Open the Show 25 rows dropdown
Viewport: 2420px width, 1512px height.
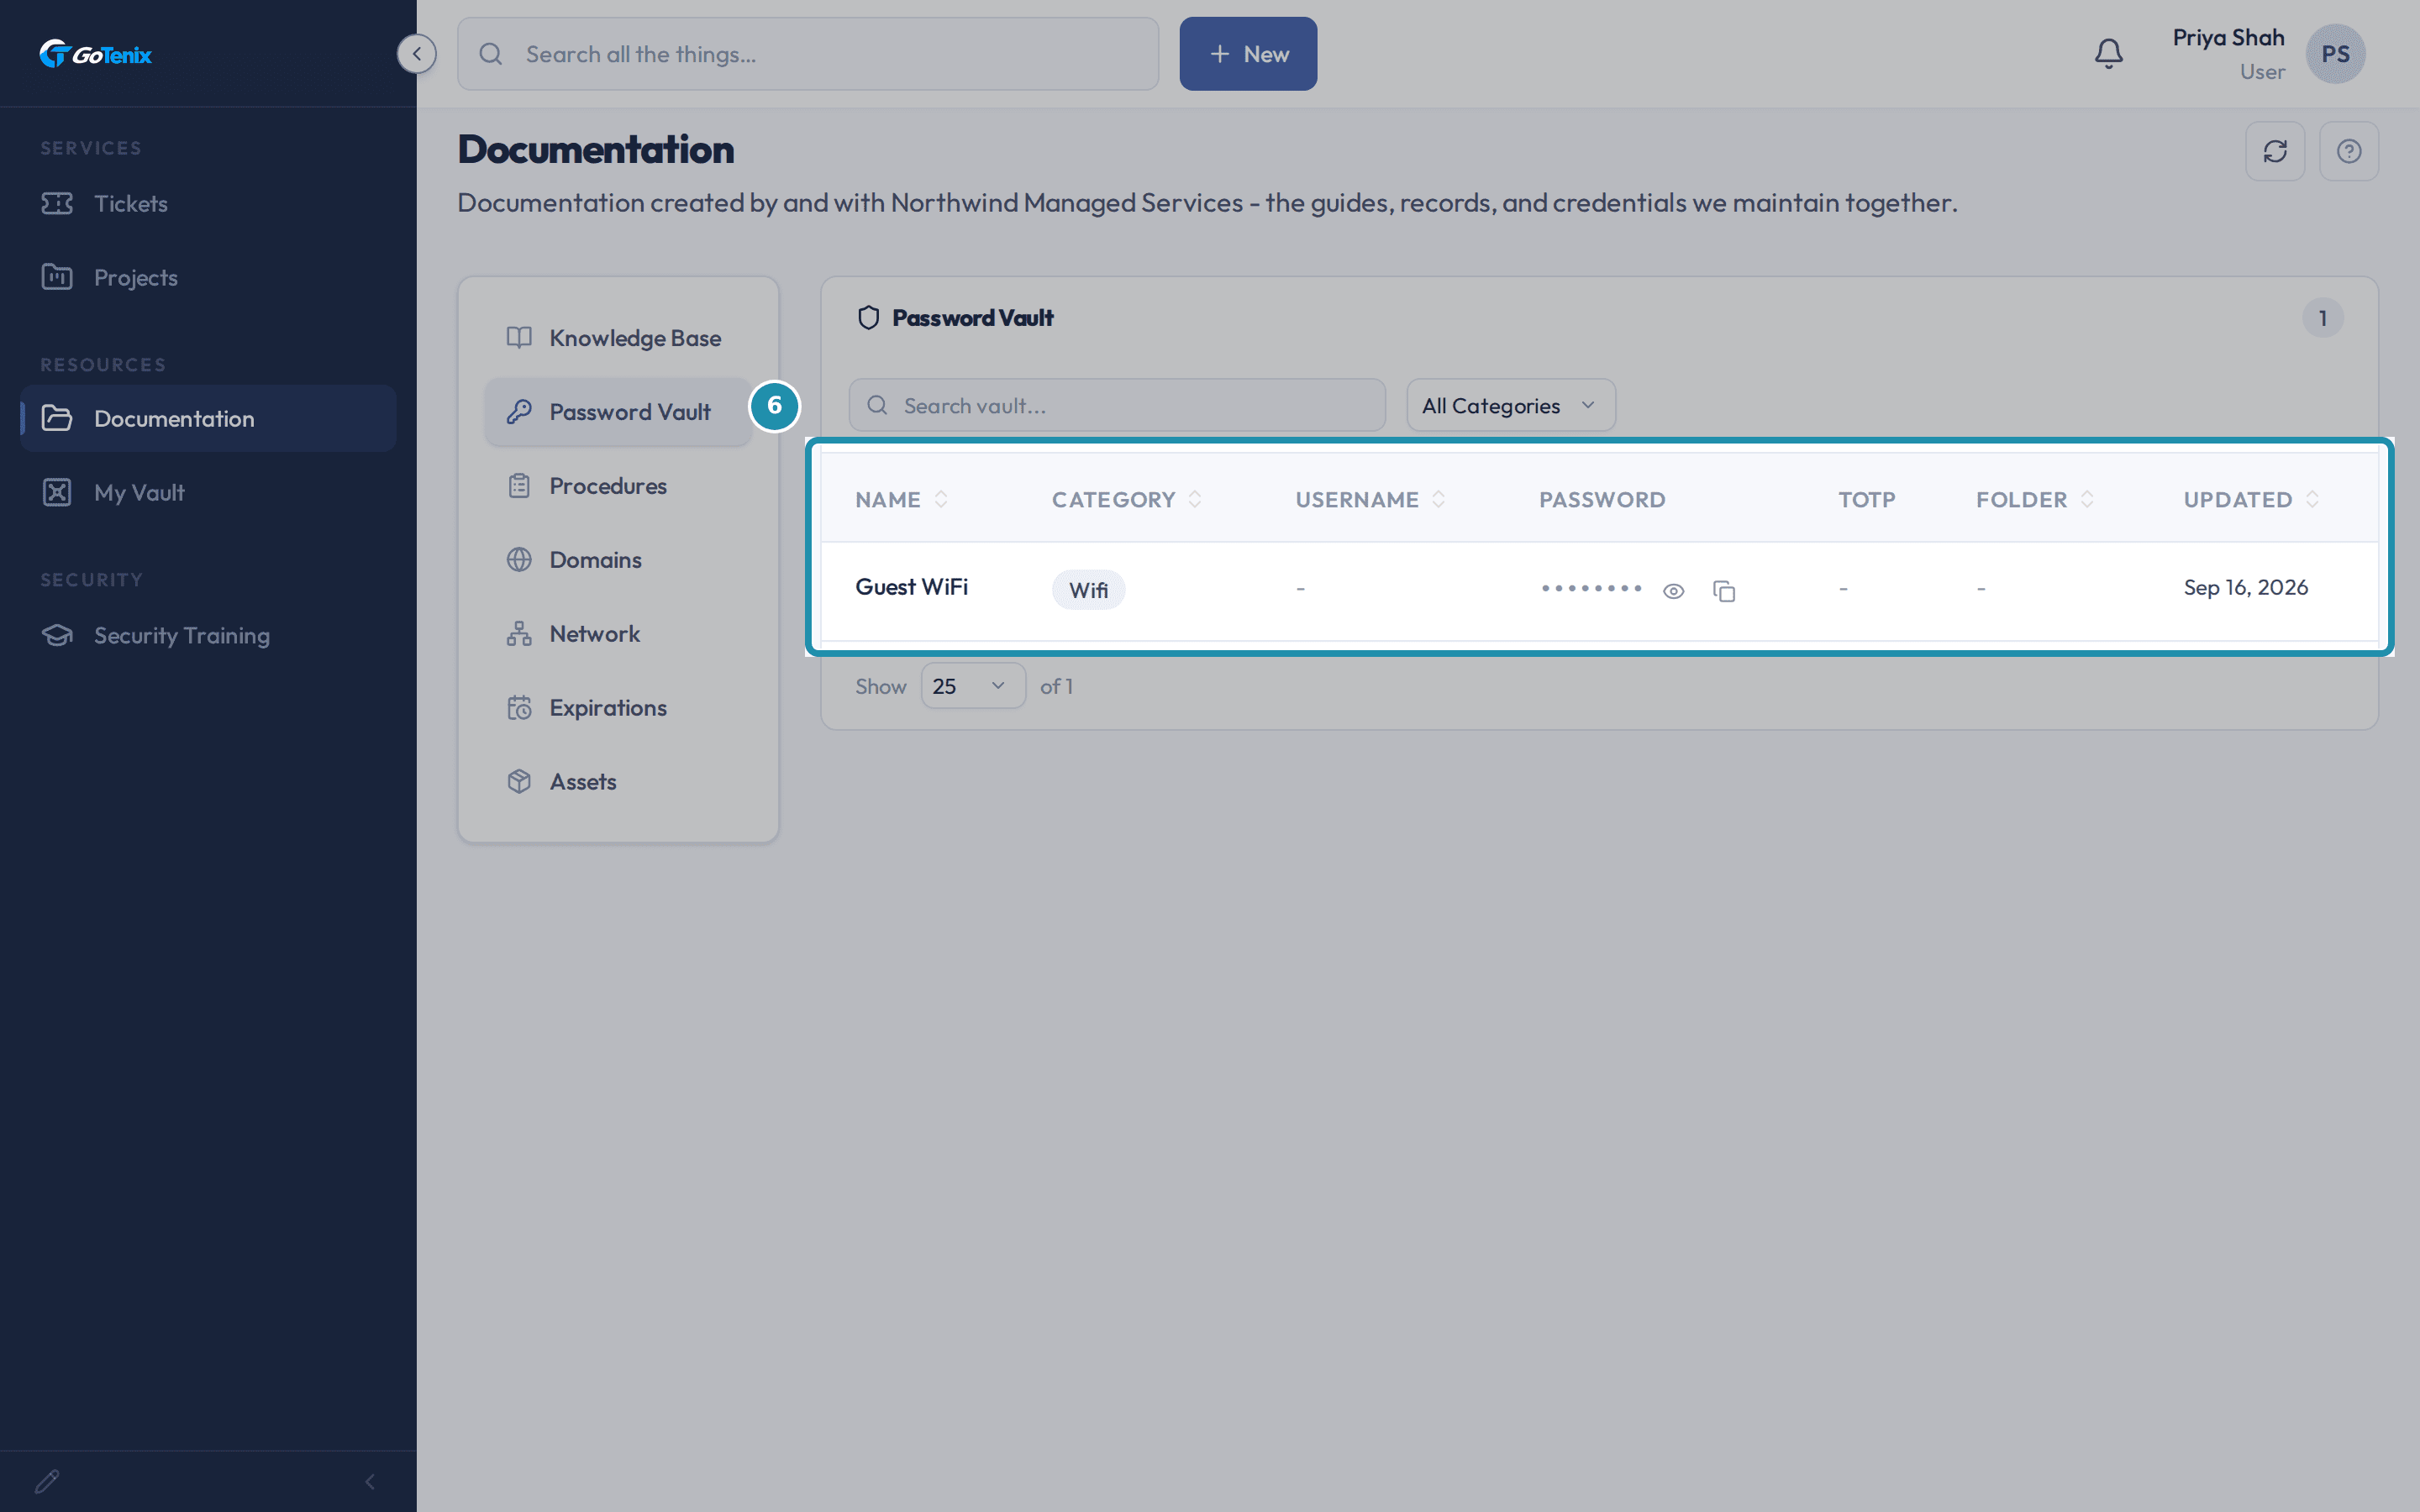972,686
